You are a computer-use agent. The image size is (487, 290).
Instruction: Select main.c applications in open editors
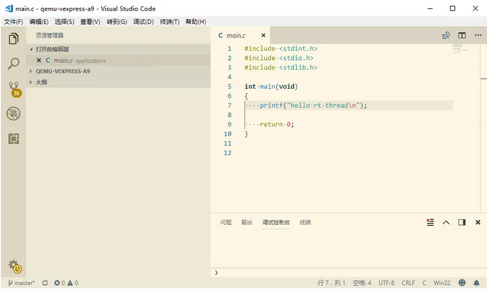118,60
